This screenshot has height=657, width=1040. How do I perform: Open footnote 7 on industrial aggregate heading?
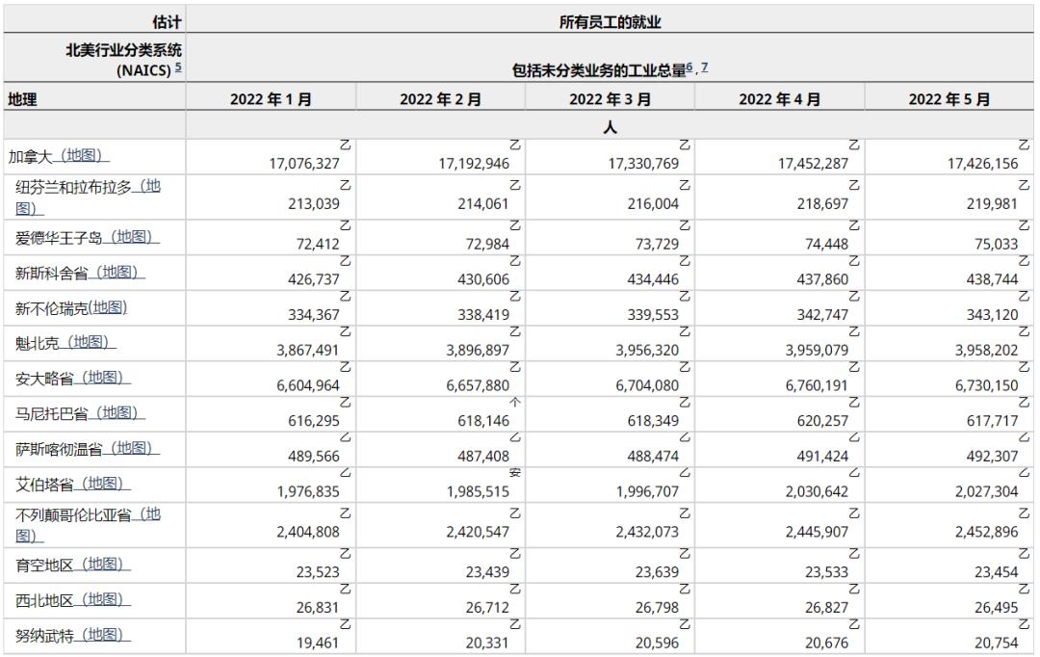(x=704, y=66)
